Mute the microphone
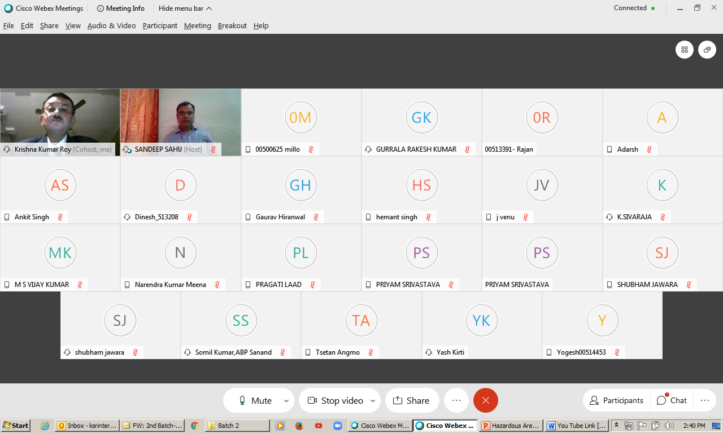Image resolution: width=723 pixels, height=433 pixels. 254,400
